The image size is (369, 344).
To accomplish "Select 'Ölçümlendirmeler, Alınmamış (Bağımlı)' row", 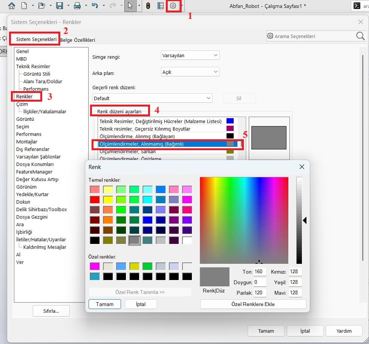I will tap(168, 144).
